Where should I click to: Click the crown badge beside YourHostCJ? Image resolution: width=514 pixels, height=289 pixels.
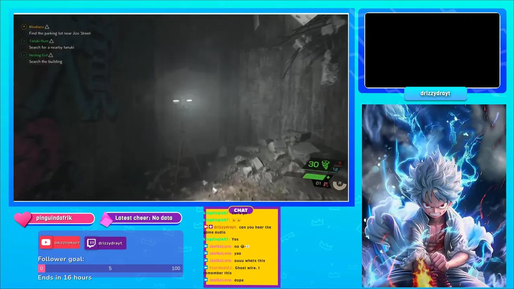point(206,268)
